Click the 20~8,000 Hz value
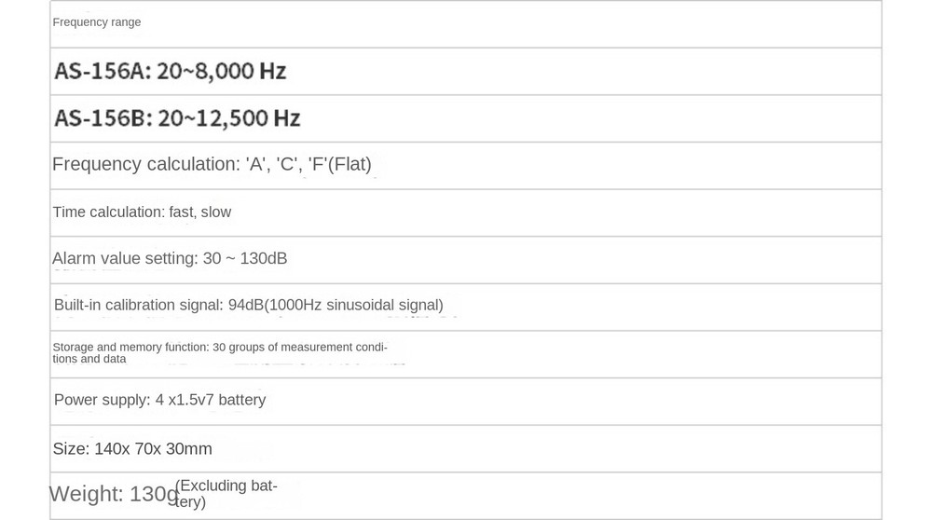The image size is (932, 520). pyautogui.click(x=222, y=71)
